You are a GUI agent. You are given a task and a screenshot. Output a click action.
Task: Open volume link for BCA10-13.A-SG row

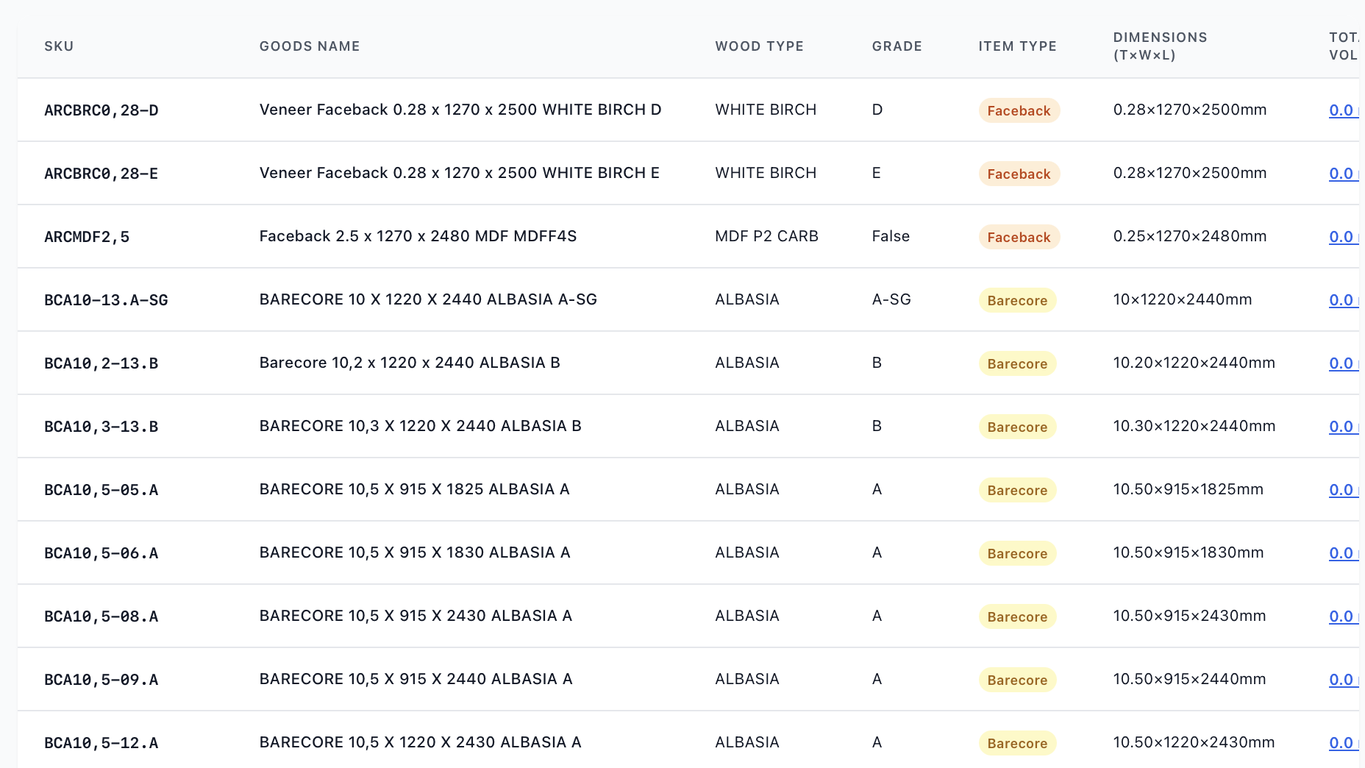(x=1342, y=300)
